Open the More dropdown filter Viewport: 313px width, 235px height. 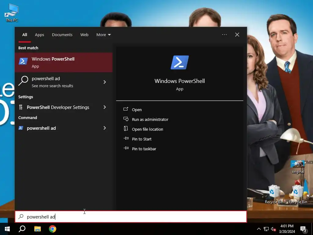click(103, 35)
